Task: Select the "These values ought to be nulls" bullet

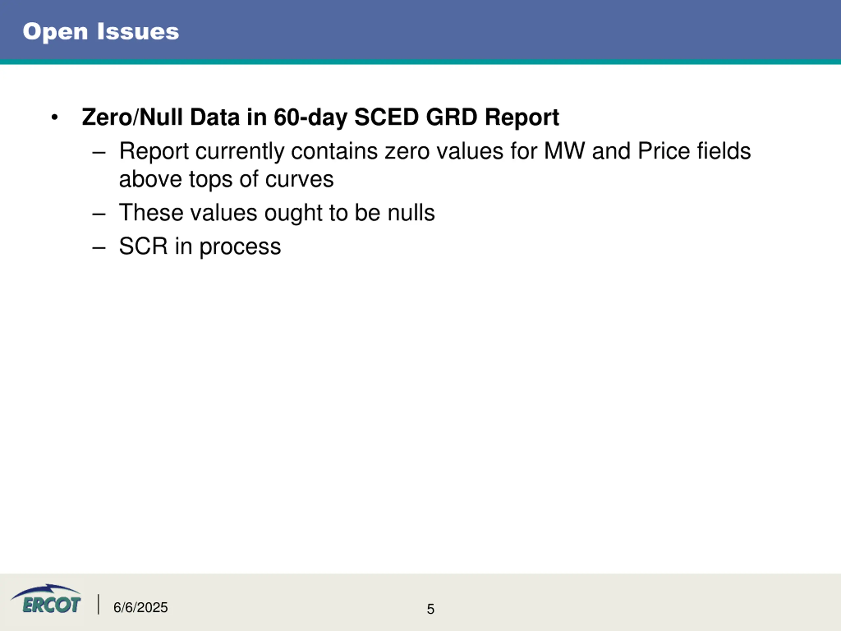Action: pyautogui.click(x=277, y=213)
